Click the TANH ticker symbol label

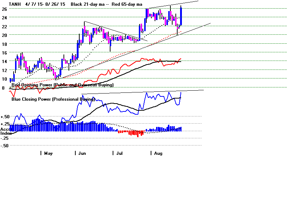(x=15, y=4)
